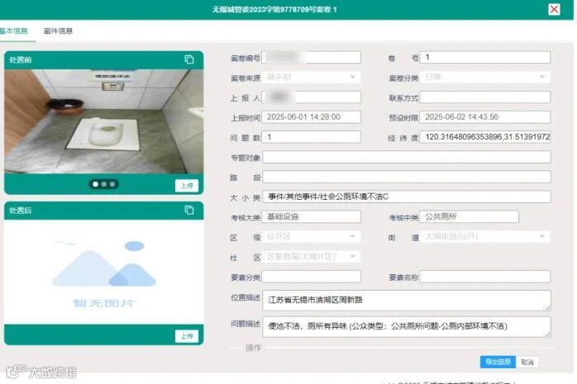Expand the 案卷来源 dropdown

tap(311, 77)
